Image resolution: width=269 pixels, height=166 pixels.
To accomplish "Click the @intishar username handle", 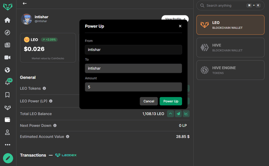I will point(41,21).
